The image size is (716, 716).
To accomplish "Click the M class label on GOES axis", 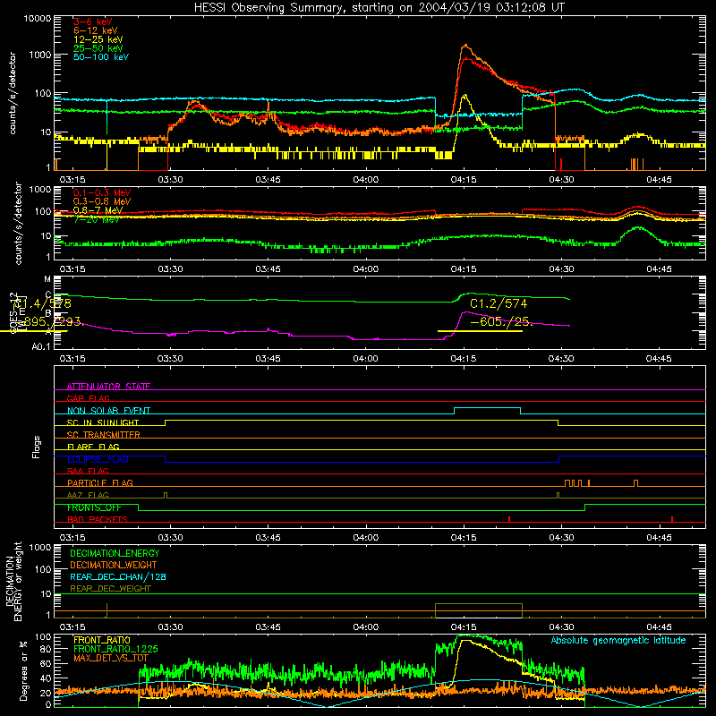I will [48, 279].
